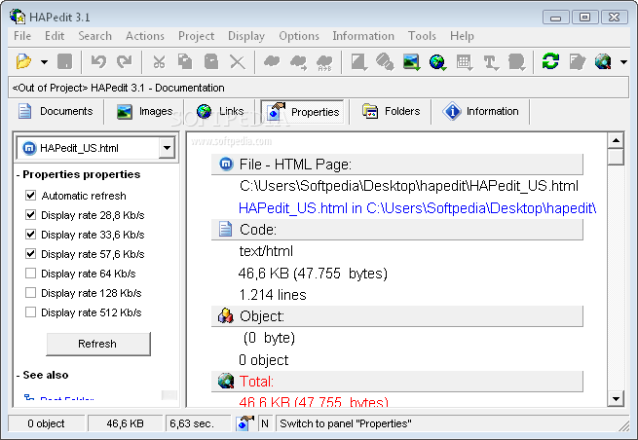The image size is (638, 440).
Task: Click the Undo toolbar icon
Action: coord(98,61)
